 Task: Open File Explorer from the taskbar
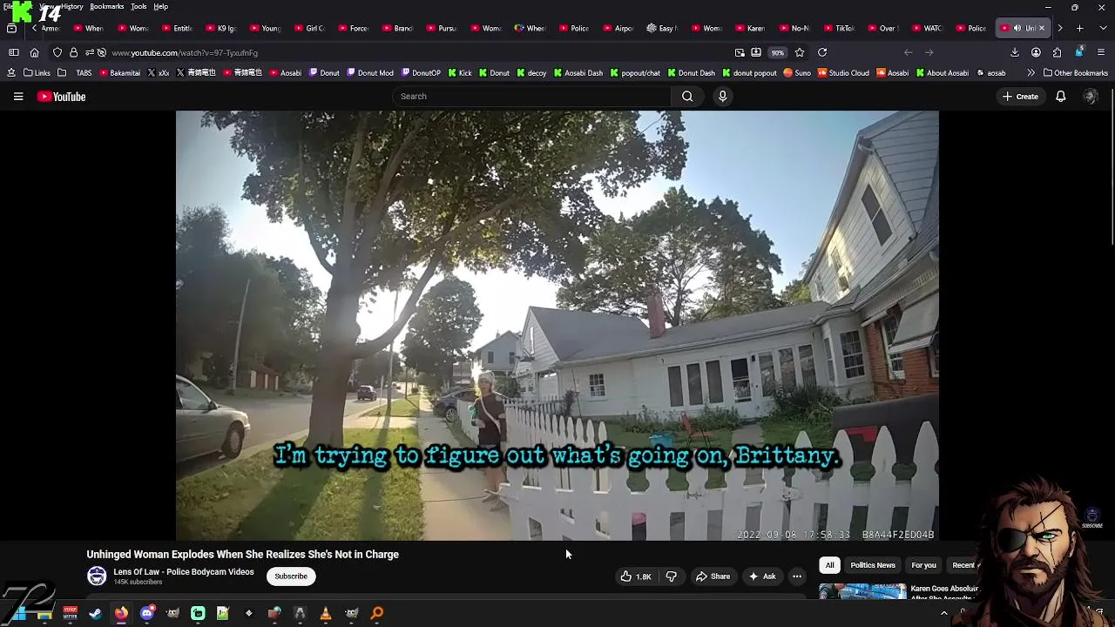pos(44,613)
